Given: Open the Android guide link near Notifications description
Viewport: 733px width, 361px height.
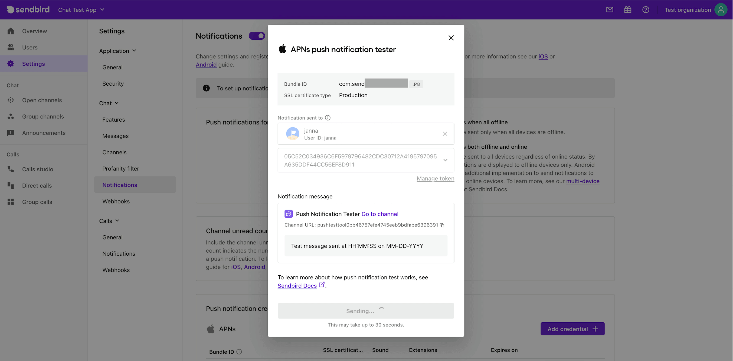Looking at the screenshot, I should point(206,65).
